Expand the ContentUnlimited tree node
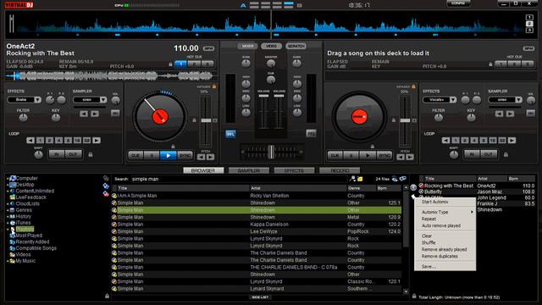Screen dimensions: 542x305 click(8, 191)
